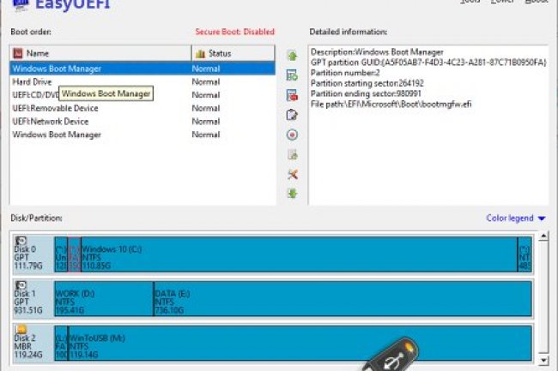Select the red-outlined FAT partition on Disk 0
The image size is (558, 371).
pyautogui.click(x=74, y=254)
